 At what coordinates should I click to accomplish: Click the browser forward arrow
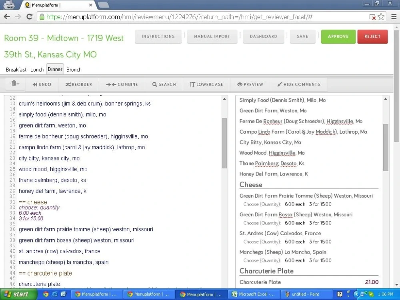point(18,17)
